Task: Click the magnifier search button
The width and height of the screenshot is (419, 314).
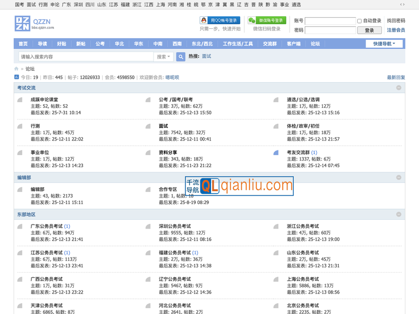Action: pyautogui.click(x=181, y=57)
